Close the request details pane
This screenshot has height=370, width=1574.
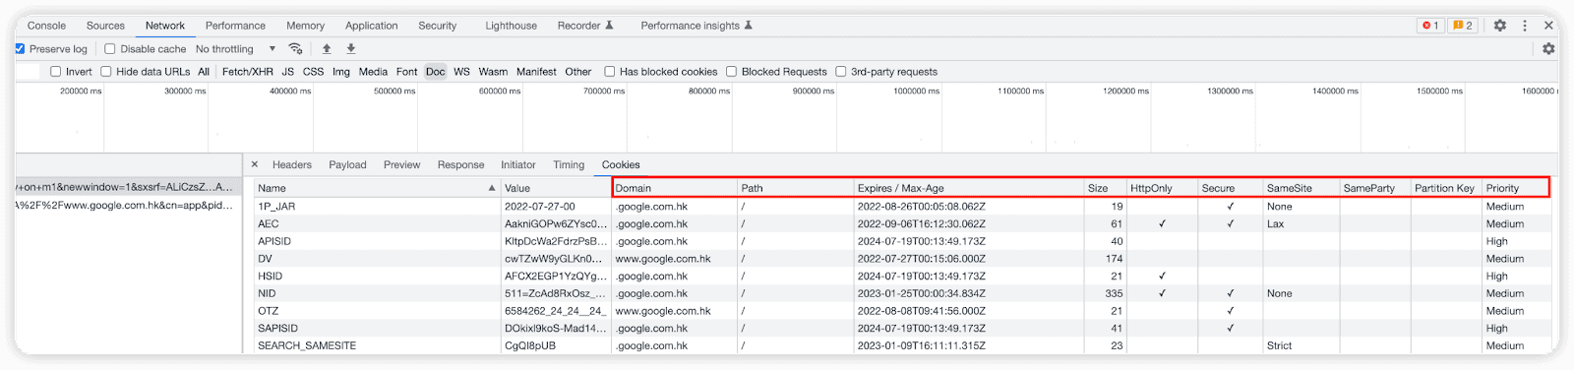point(255,164)
